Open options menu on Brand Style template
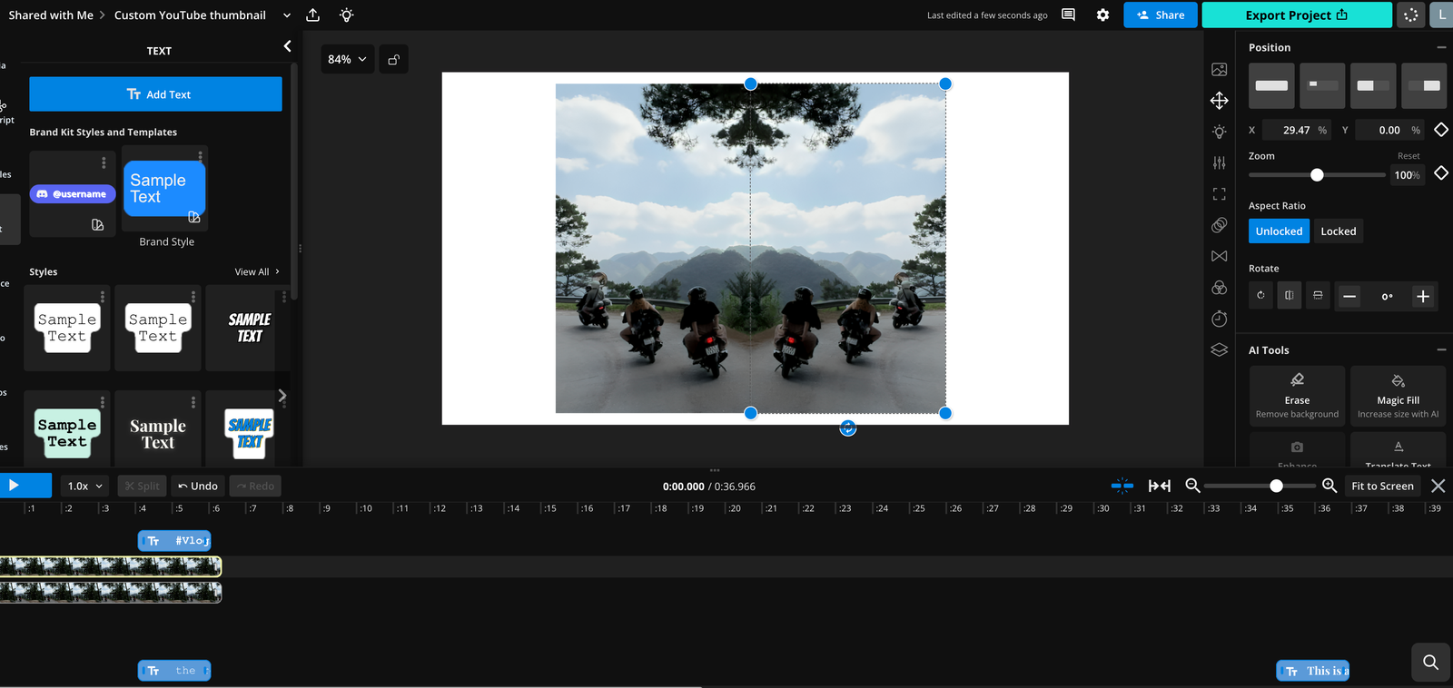The image size is (1453, 688). [200, 156]
